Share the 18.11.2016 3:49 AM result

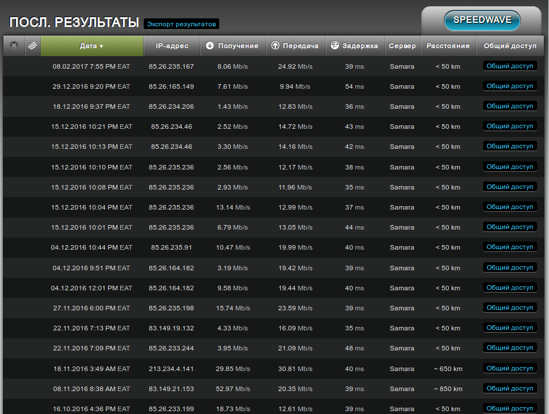click(509, 368)
